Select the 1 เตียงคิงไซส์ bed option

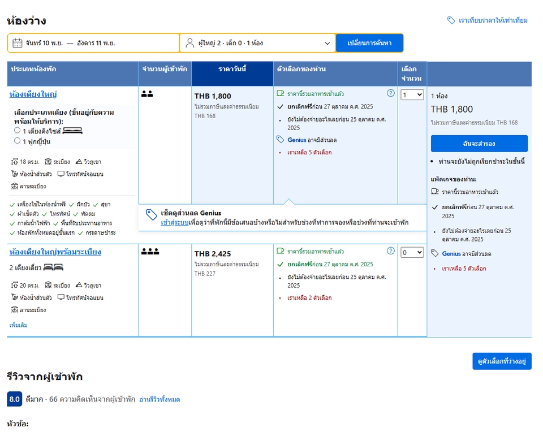[x=18, y=130]
